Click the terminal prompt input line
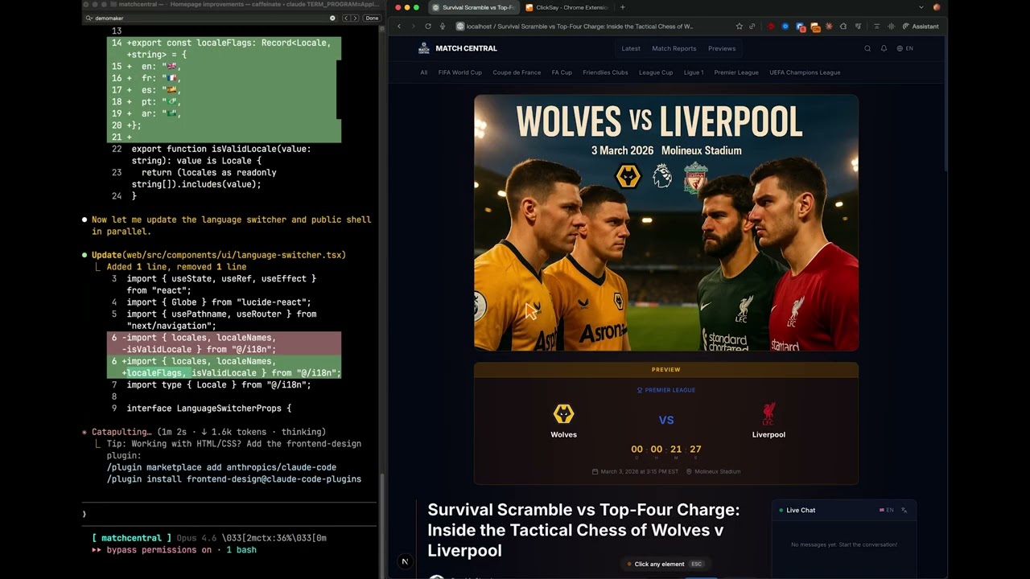Viewport: 1030px width, 579px height. (x=229, y=513)
